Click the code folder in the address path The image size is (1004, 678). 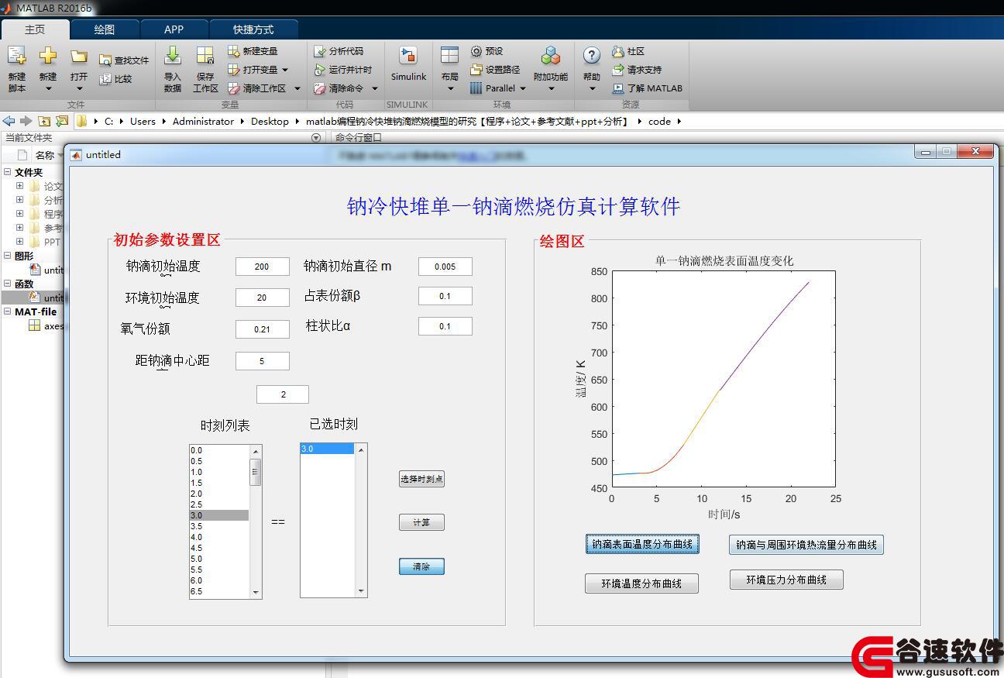pos(659,121)
